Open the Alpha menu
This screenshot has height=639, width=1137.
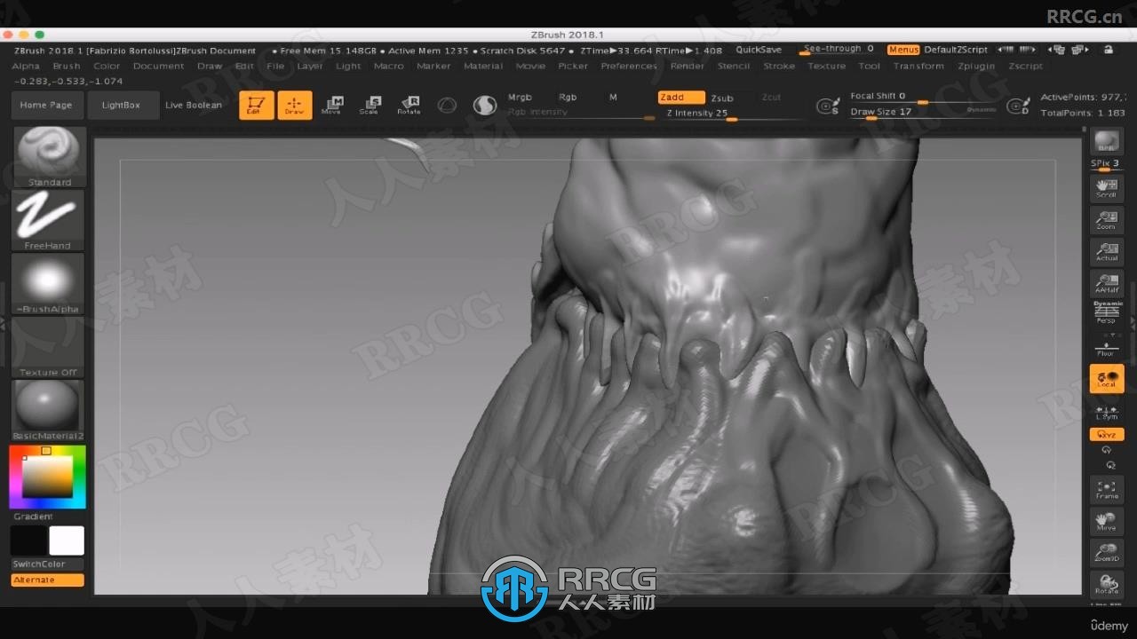(x=26, y=67)
